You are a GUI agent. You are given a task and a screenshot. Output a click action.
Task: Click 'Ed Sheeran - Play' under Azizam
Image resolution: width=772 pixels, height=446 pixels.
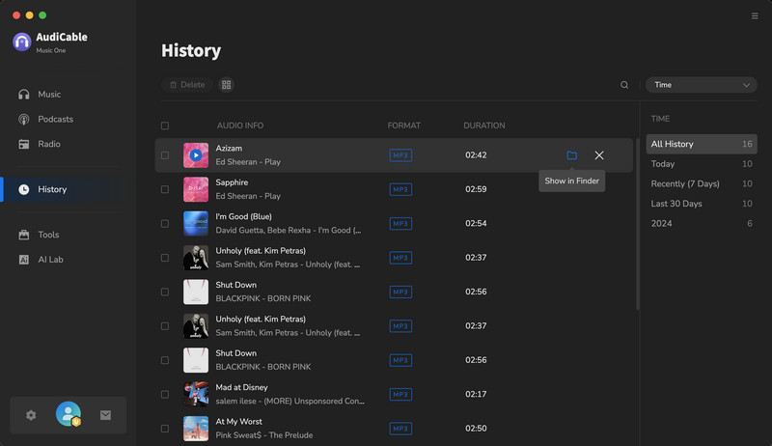(x=248, y=162)
